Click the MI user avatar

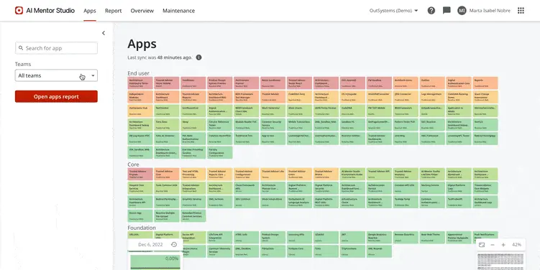tap(462, 10)
